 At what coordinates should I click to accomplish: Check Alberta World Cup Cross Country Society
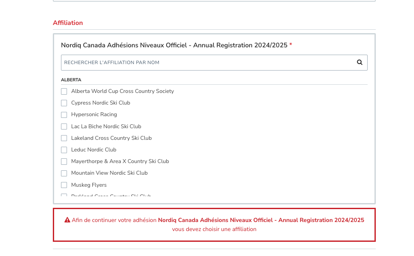[x=64, y=91]
